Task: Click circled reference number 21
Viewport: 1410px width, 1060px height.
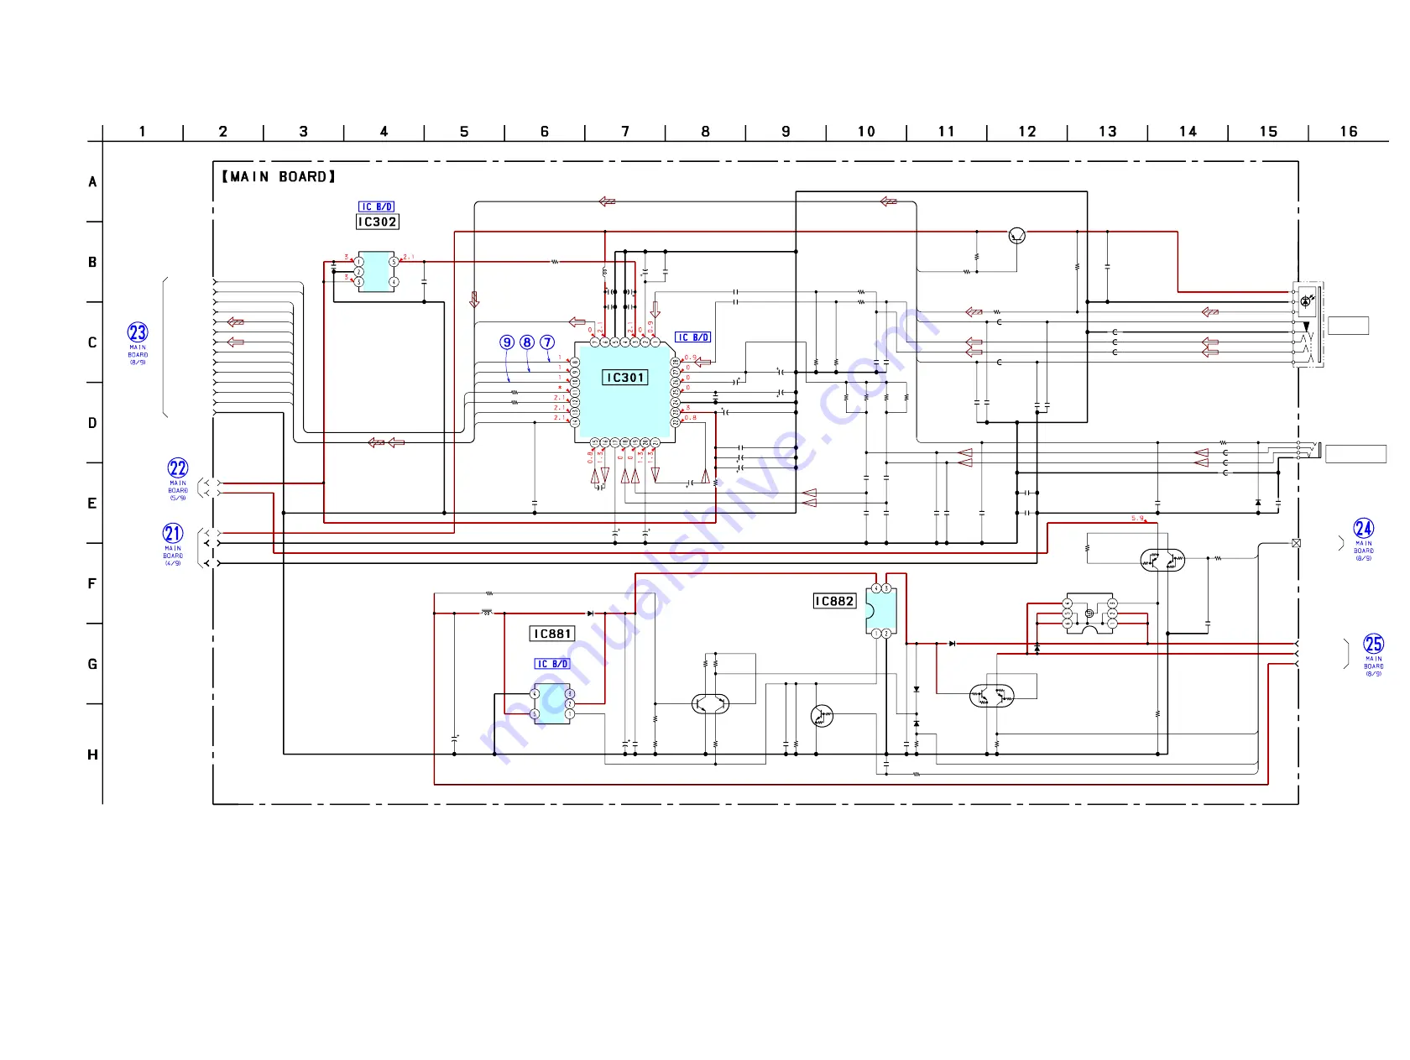Action: point(173,533)
